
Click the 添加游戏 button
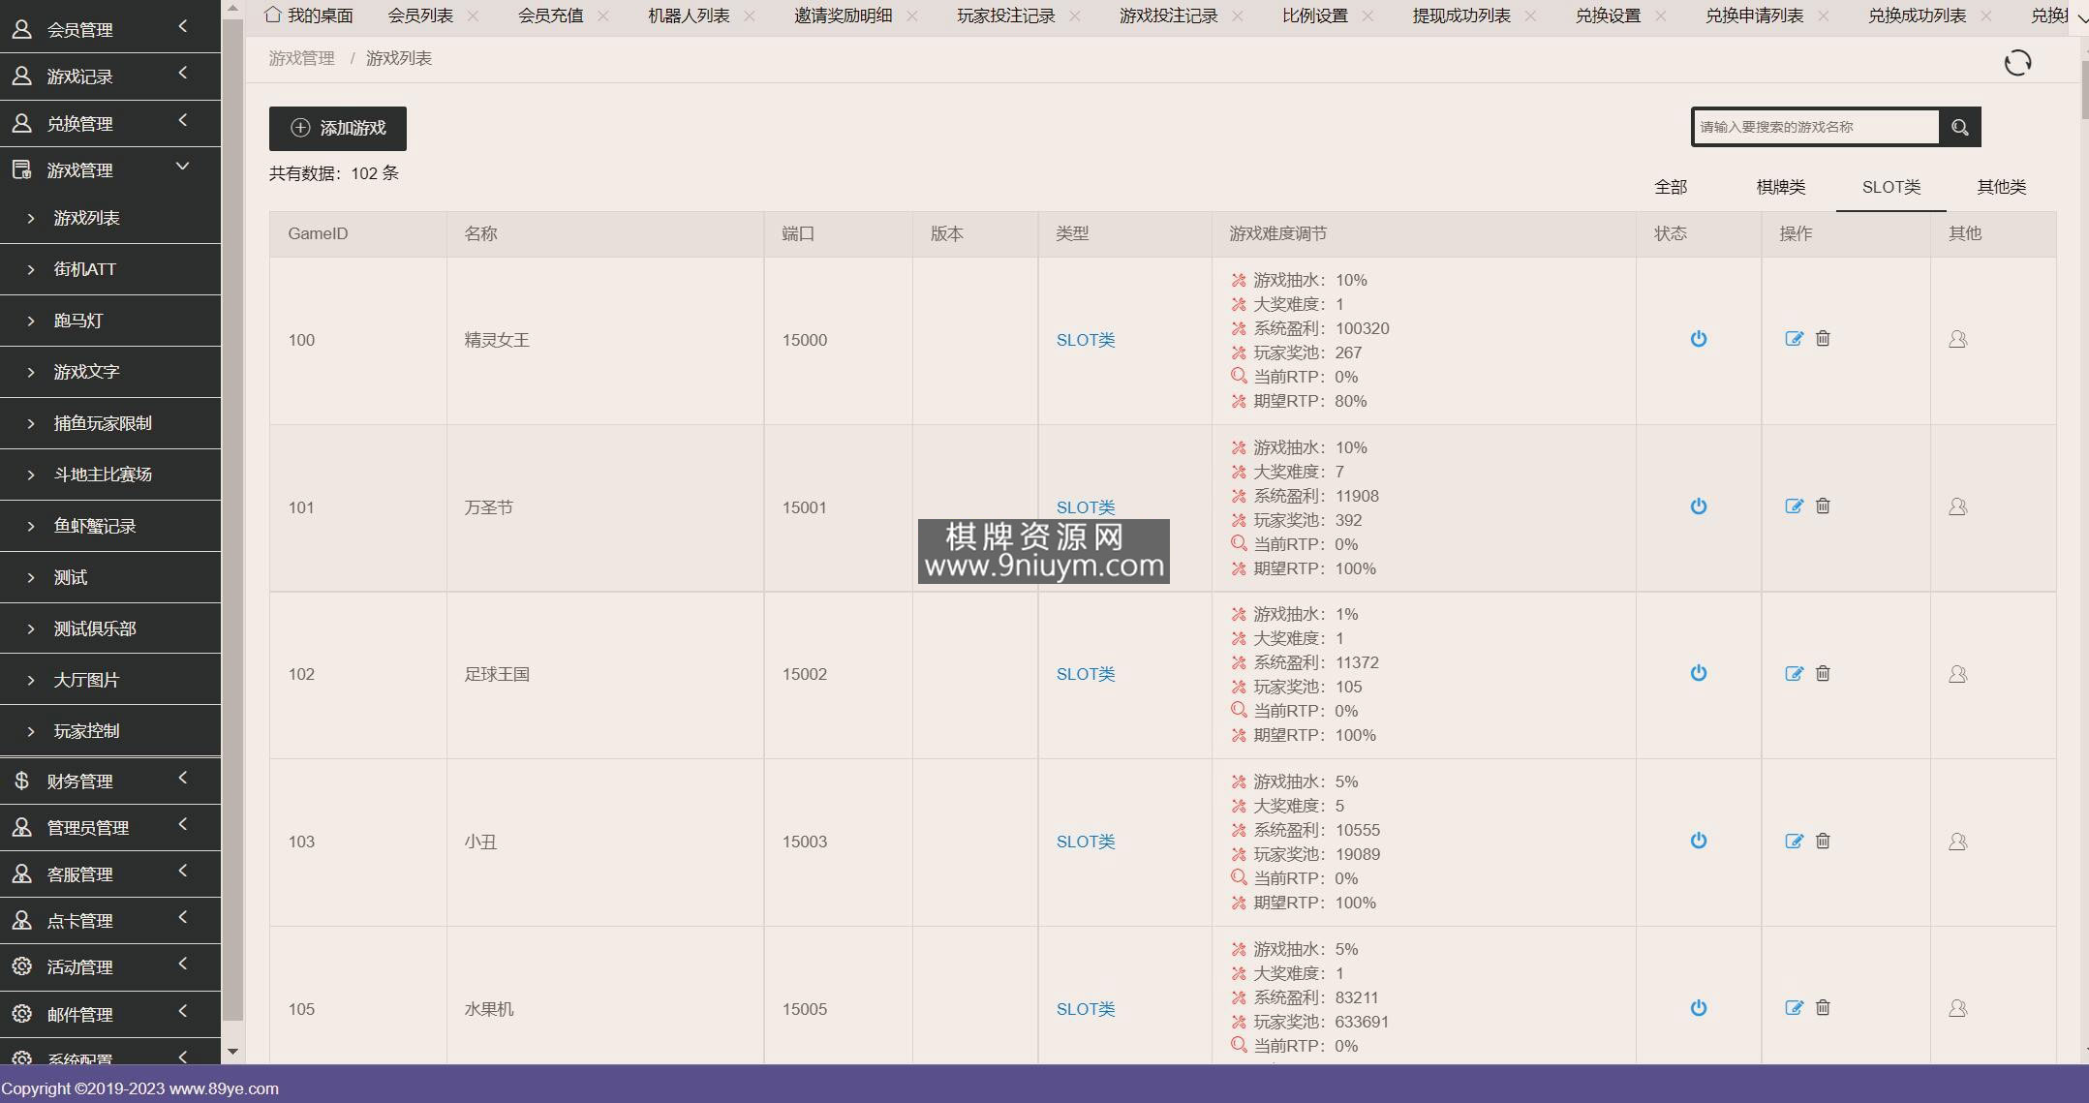[x=337, y=128]
